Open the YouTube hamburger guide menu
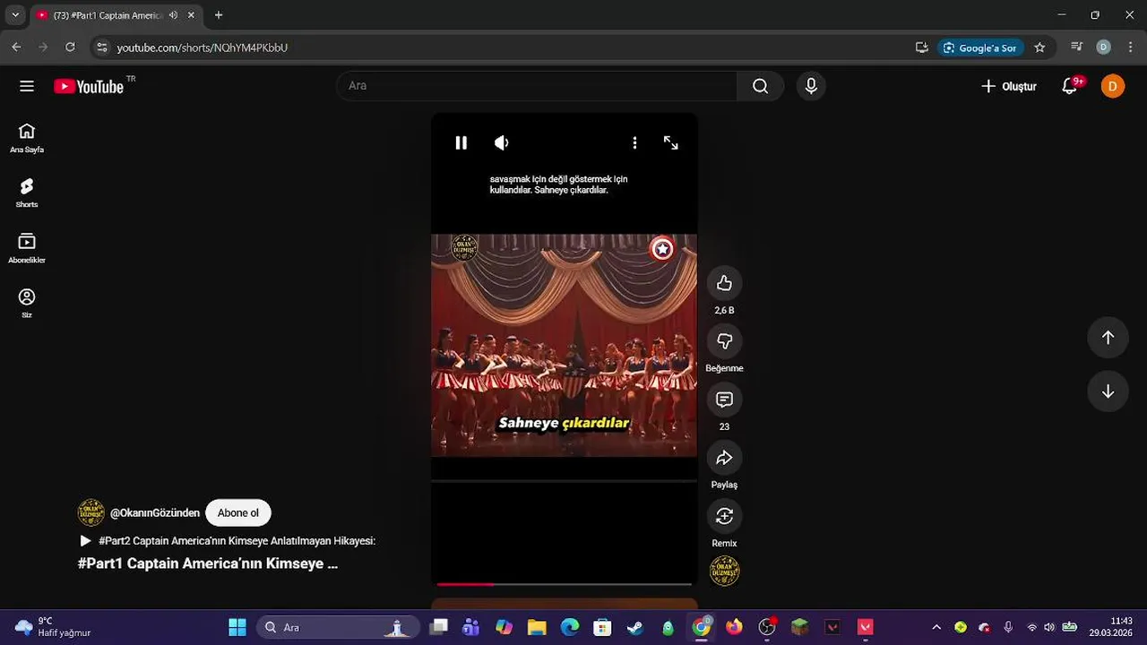 point(27,86)
